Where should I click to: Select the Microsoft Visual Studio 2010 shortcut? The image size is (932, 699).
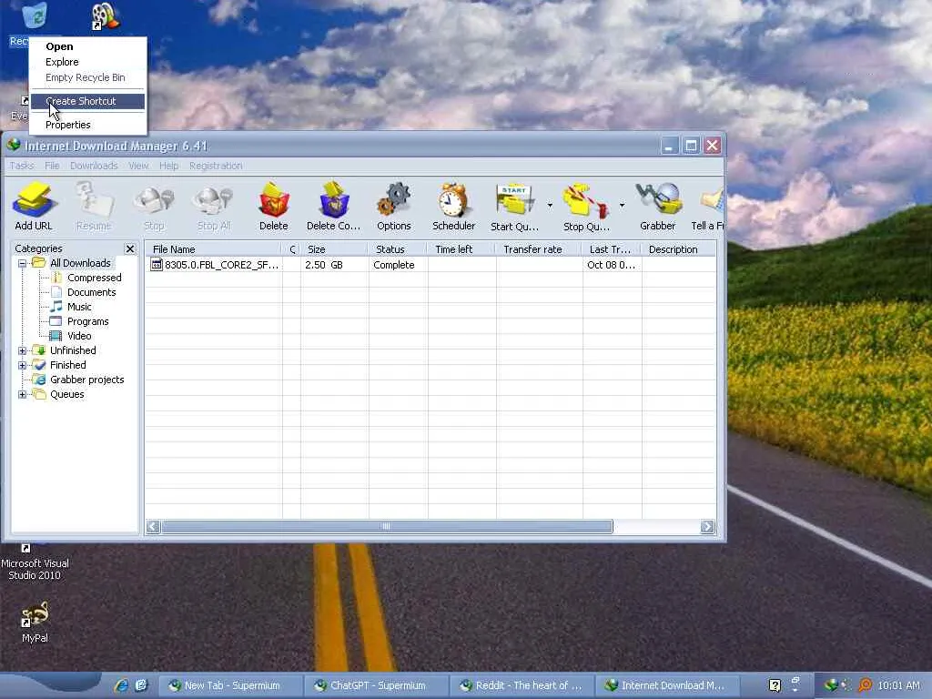click(35, 562)
